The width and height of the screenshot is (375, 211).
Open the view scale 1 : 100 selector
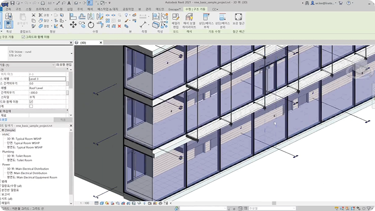(85, 203)
